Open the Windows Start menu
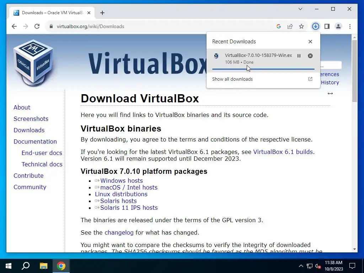Viewport: 364px width, 273px height. coord(9,266)
